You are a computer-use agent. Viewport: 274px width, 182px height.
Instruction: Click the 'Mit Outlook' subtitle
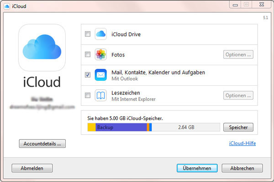tap(125, 79)
